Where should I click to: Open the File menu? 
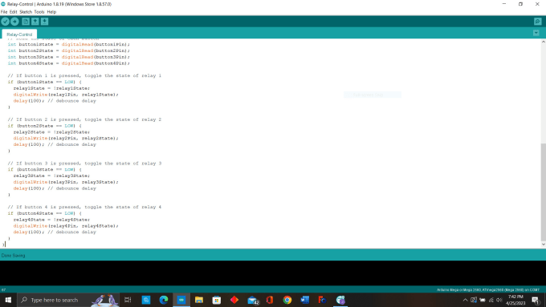point(4,12)
